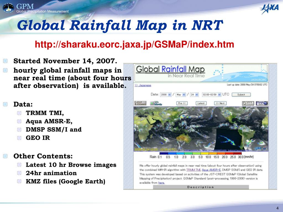Image resolution: width=283 pixels, height=212 pixels.
Task: Open the day dropdown showing 24
Action: [x=195, y=94]
